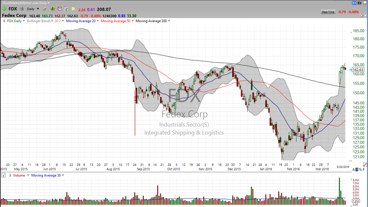Image resolution: width=368 pixels, height=207 pixels.
Task: Open the chart settings wrench tools icon
Action: point(45,9)
